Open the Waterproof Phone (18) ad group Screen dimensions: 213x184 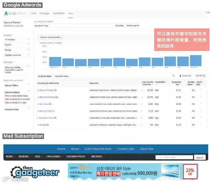click(47, 90)
